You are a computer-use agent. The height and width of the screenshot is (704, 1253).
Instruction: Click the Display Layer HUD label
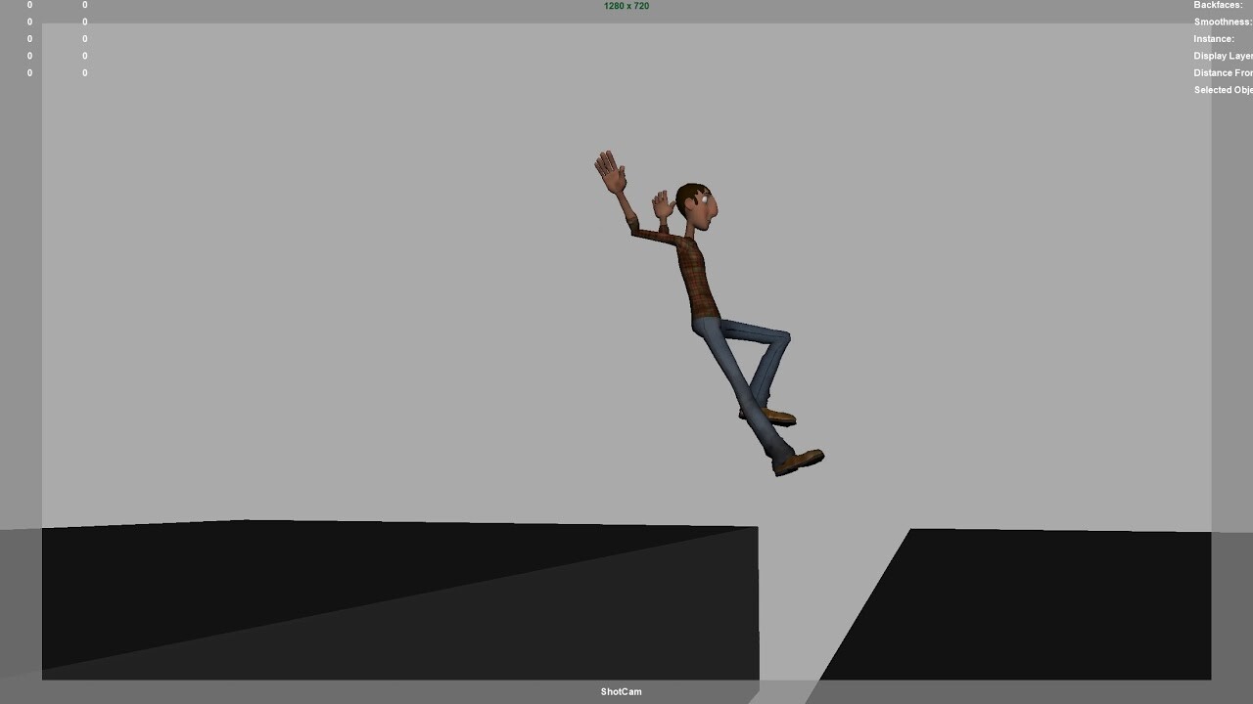[1221, 56]
